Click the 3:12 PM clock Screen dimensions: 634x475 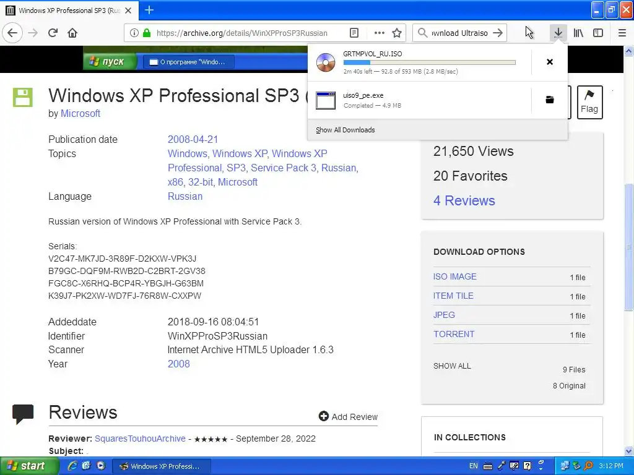pyautogui.click(x=611, y=466)
